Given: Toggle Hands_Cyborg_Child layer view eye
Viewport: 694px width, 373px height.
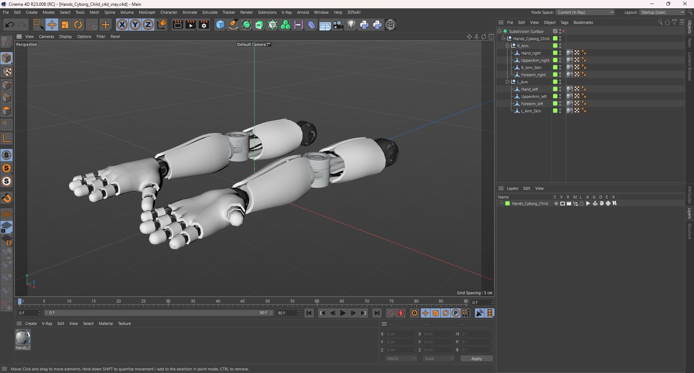Looking at the screenshot, I should coord(562,203).
